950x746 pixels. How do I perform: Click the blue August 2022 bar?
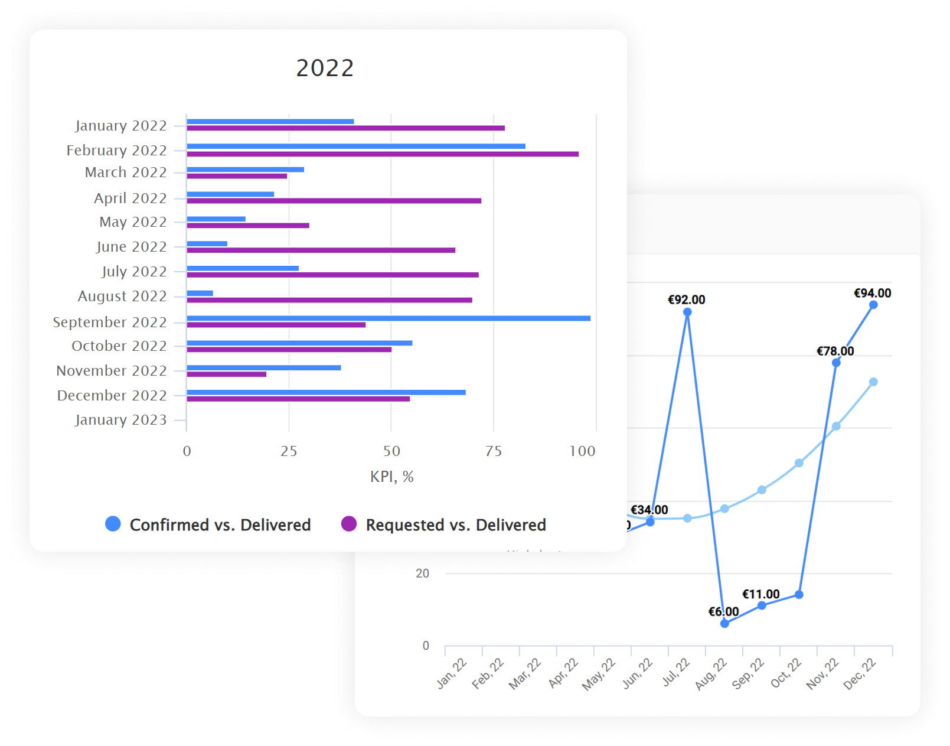click(x=200, y=294)
